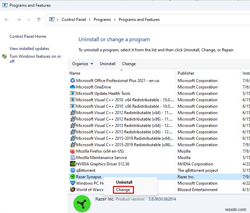Screen dimensions: 250x213
Task: Expand the chevron after the address bar icon
Action: (x=58, y=20)
